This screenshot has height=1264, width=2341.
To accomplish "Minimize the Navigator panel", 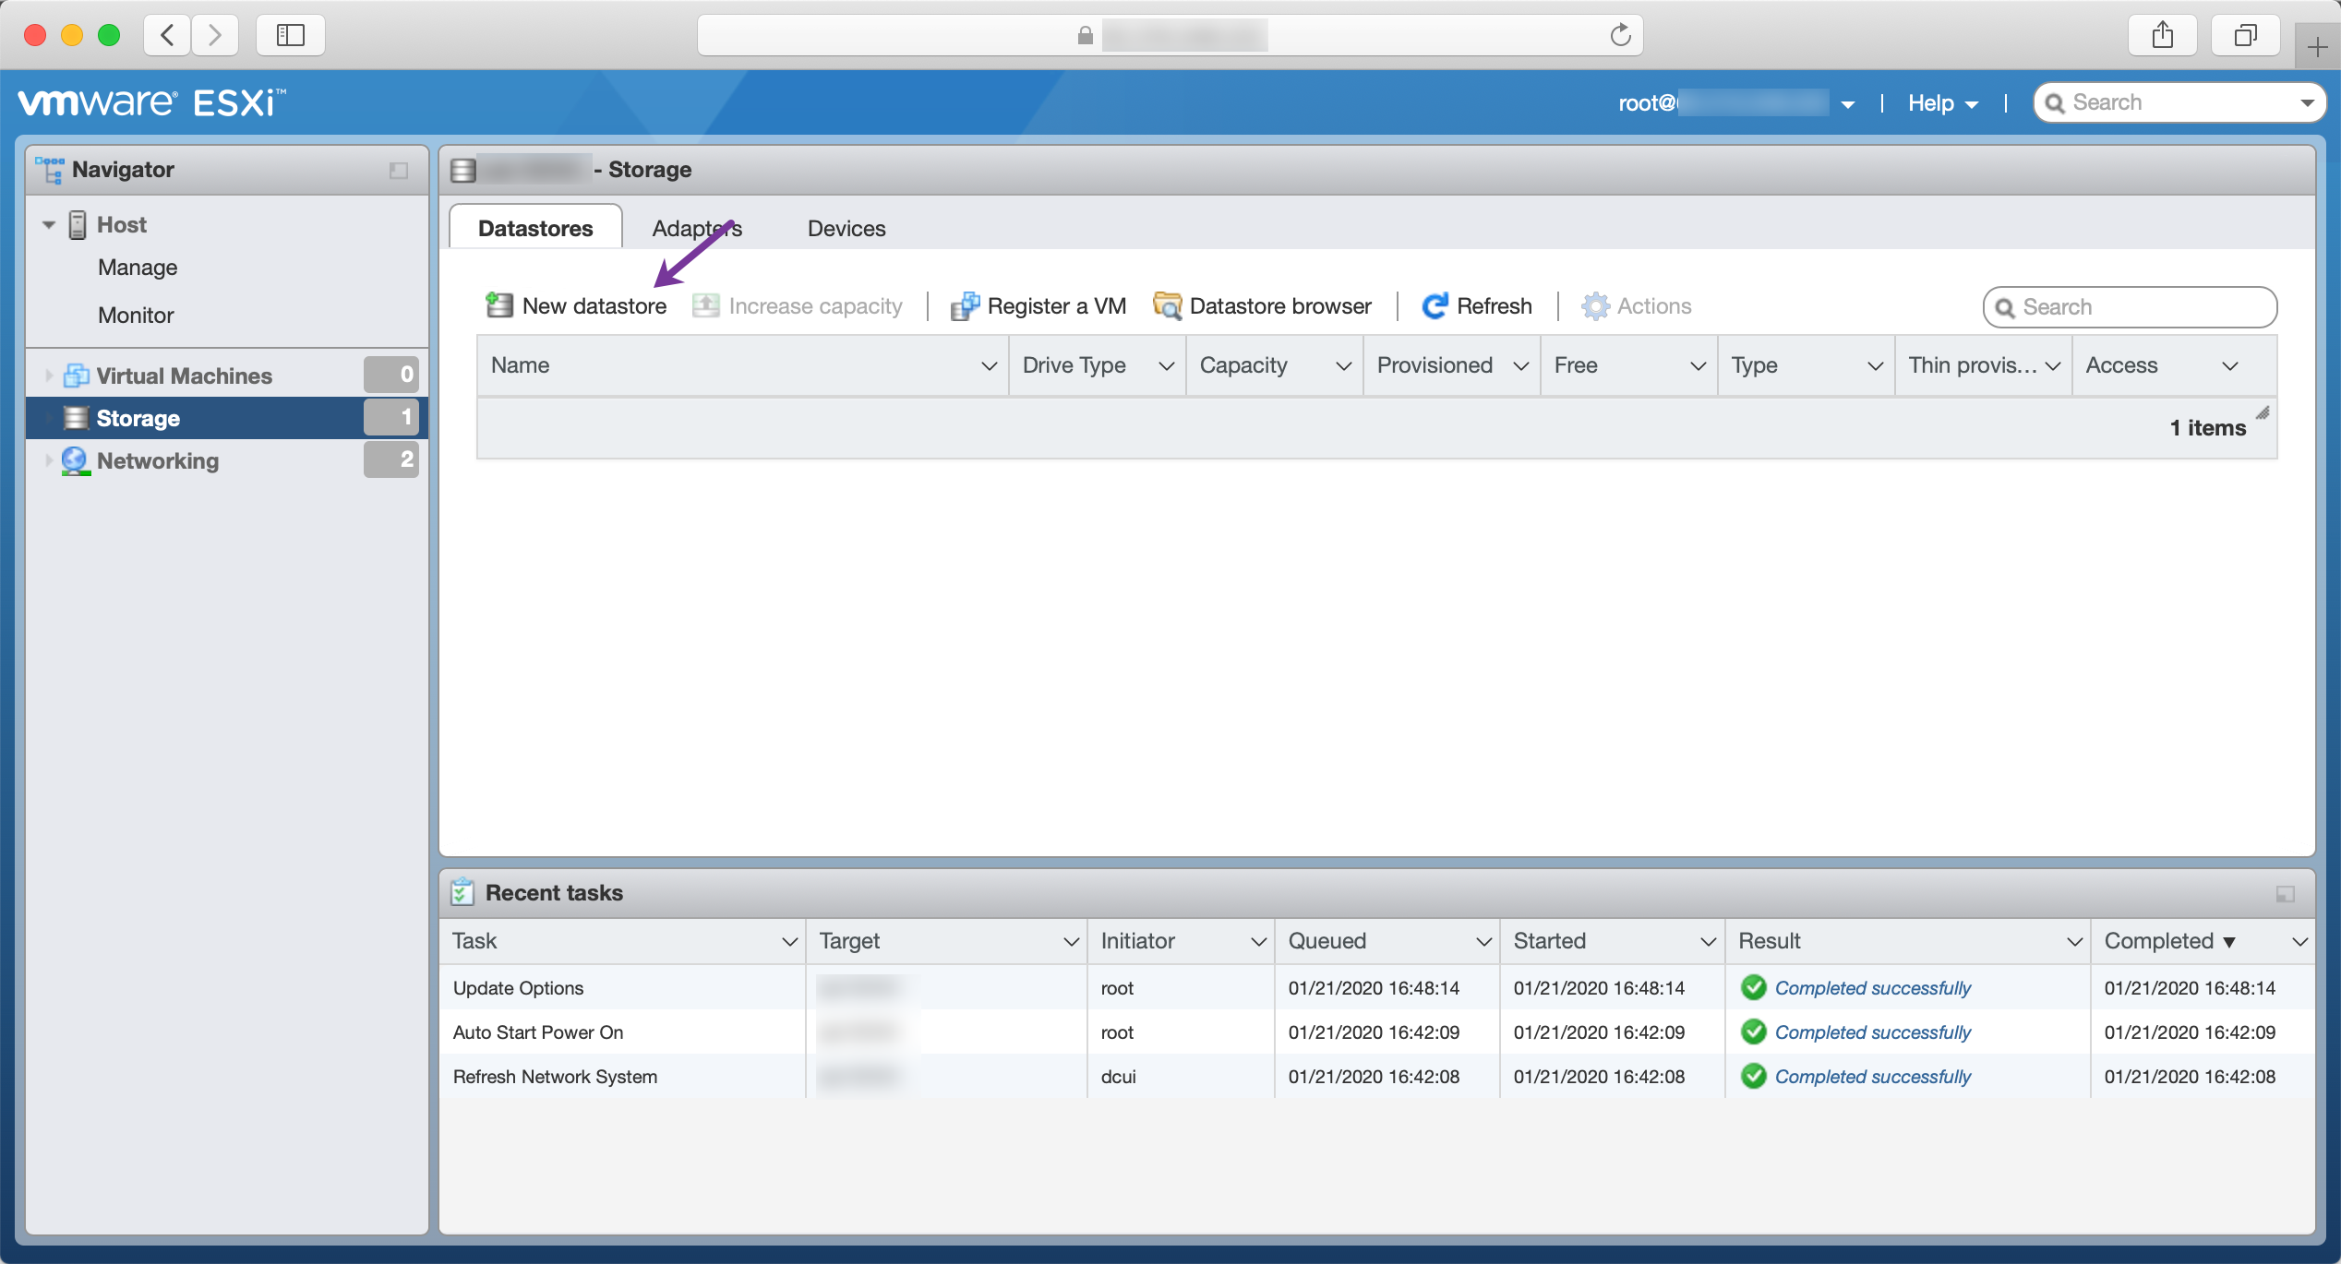I will [x=399, y=171].
